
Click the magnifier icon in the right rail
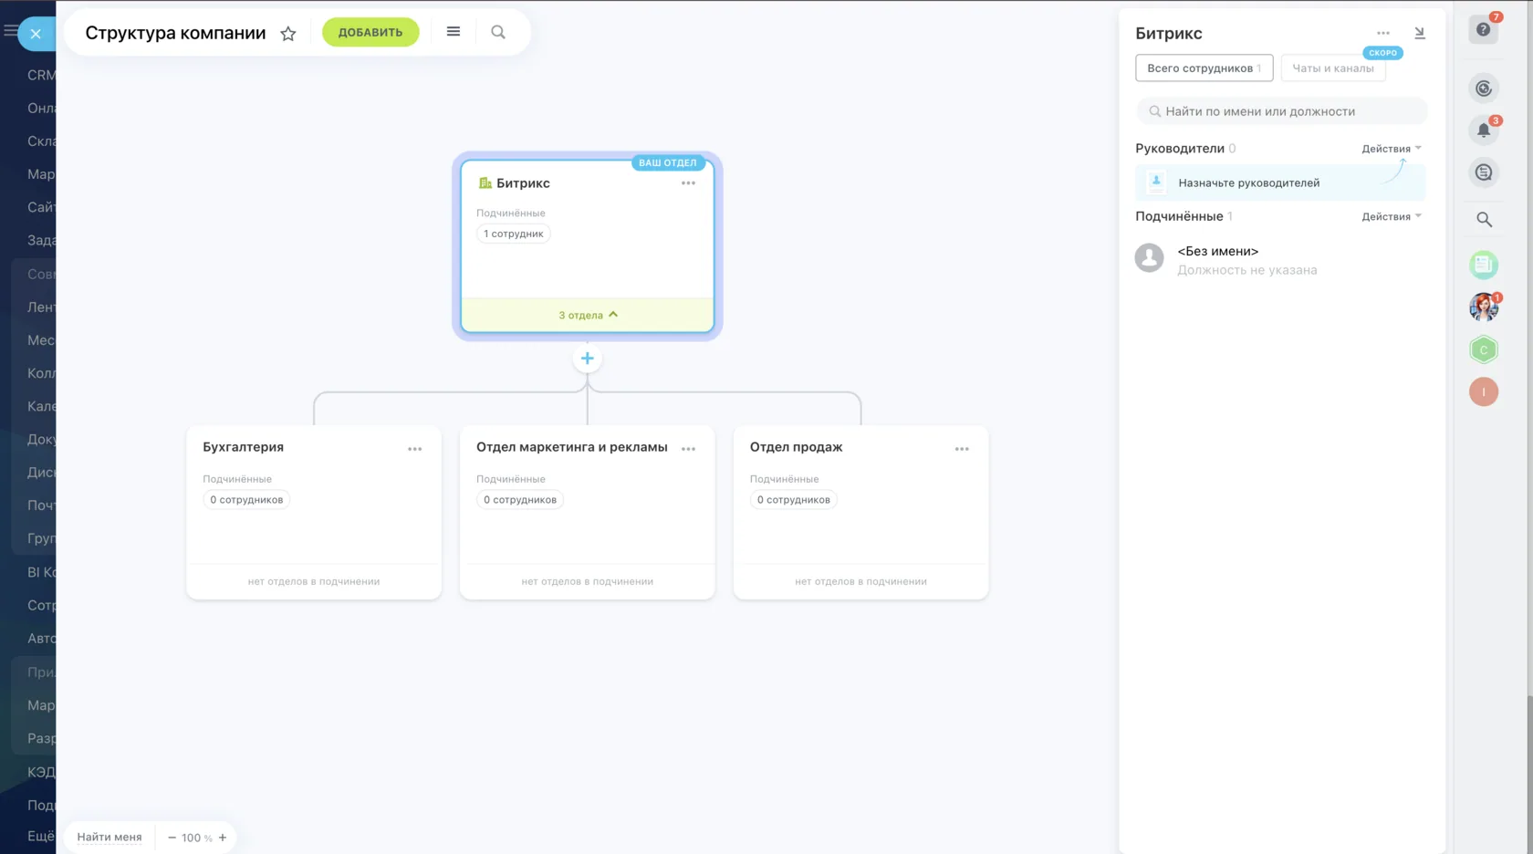1485,220
